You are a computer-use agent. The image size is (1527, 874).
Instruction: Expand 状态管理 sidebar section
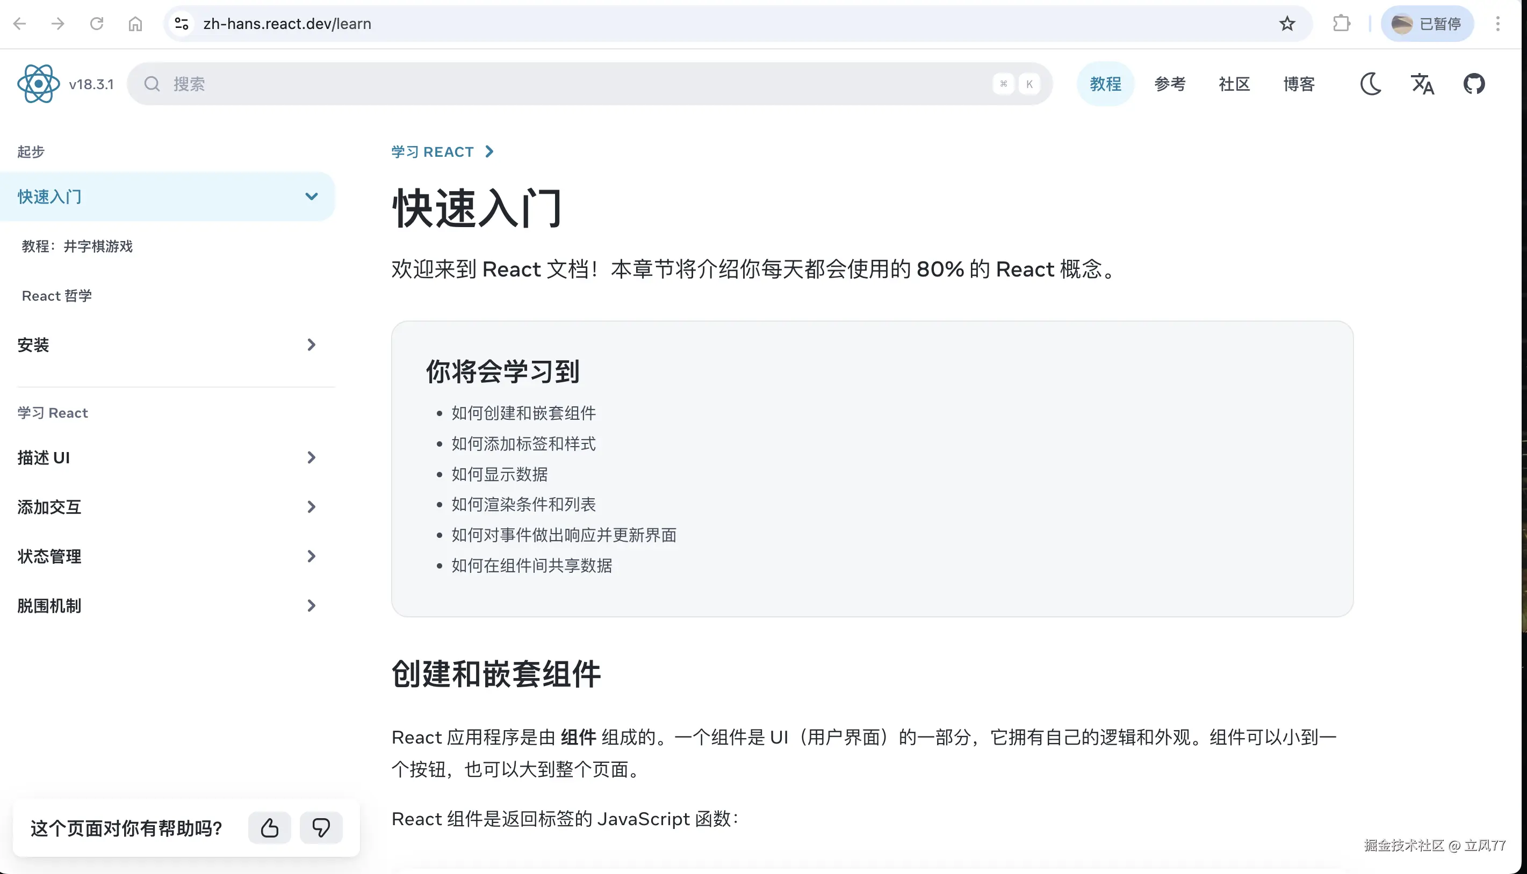[311, 557]
